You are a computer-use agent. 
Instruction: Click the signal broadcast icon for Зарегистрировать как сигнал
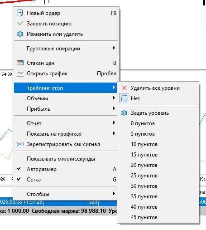tap(20, 144)
